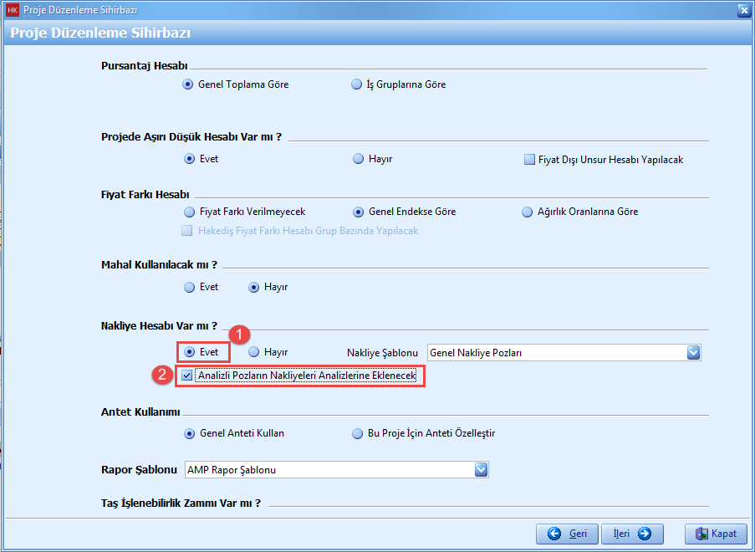This screenshot has height=552, width=755.
Task: Choose 'Evet' for Mahal Kullanılacak mı
Action: click(x=189, y=287)
